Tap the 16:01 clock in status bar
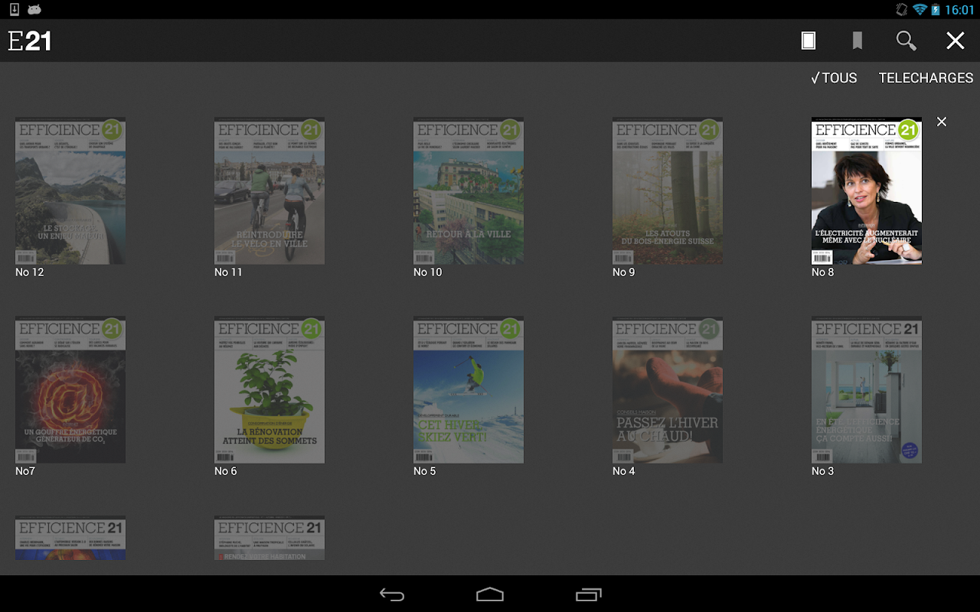980x612 pixels. (959, 10)
